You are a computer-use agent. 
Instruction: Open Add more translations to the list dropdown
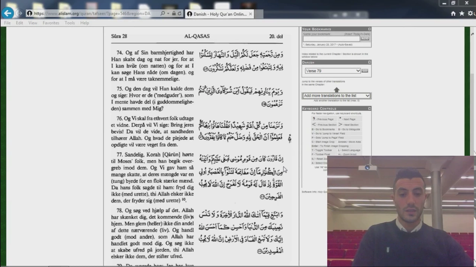tap(336, 96)
